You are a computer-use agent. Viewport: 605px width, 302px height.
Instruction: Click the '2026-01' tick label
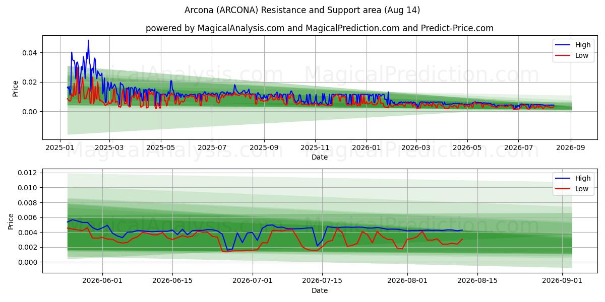click(x=366, y=147)
